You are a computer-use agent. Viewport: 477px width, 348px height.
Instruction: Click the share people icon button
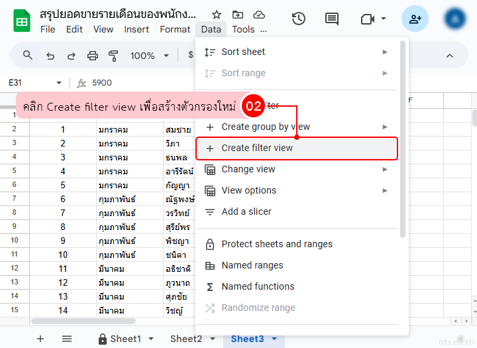pyautogui.click(x=415, y=19)
